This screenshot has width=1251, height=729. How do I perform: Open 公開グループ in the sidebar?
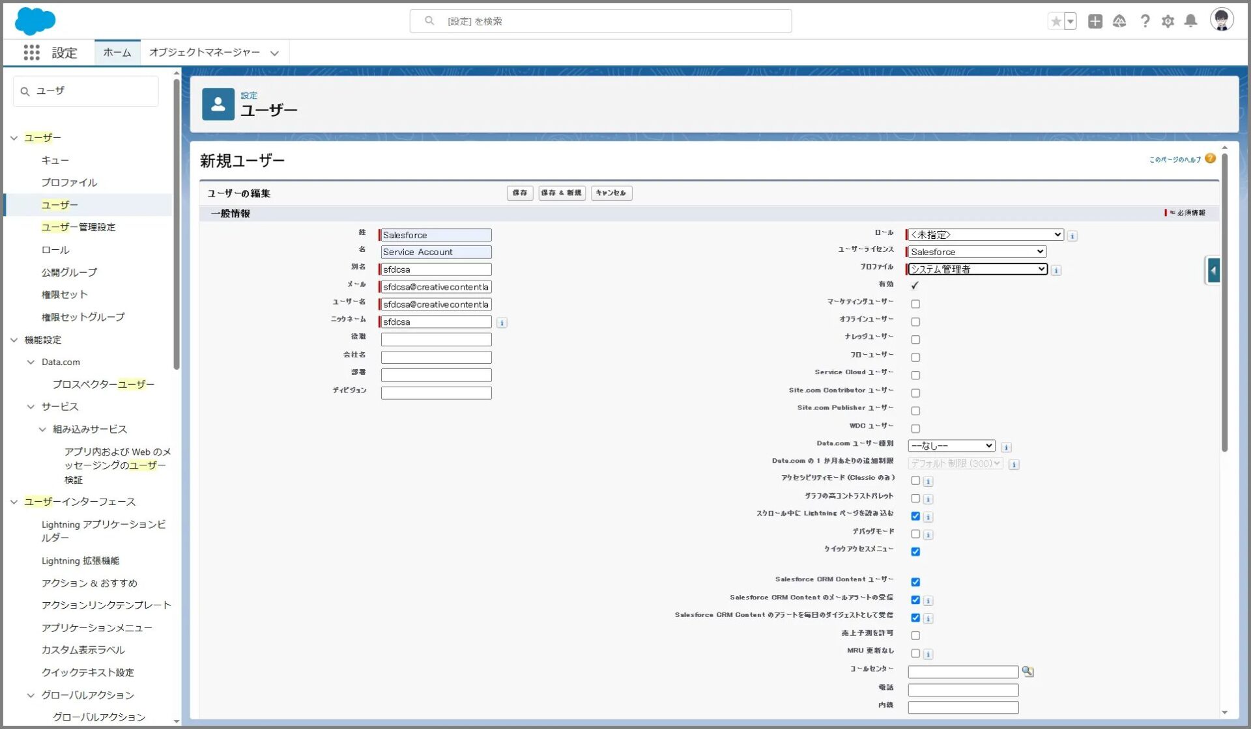69,272
